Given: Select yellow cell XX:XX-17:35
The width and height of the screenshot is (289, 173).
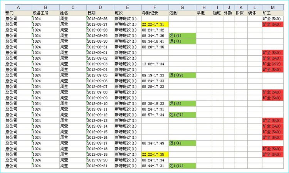Looking at the screenshot, I should tap(155, 155).
